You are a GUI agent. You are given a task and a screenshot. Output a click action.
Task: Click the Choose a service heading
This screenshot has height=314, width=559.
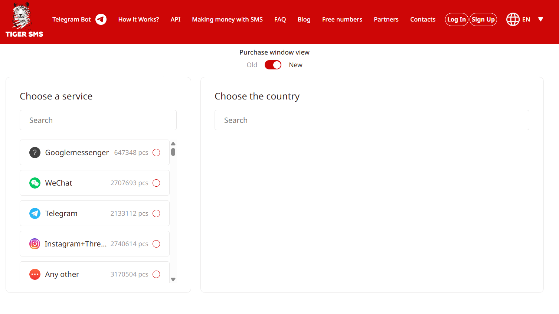(56, 96)
